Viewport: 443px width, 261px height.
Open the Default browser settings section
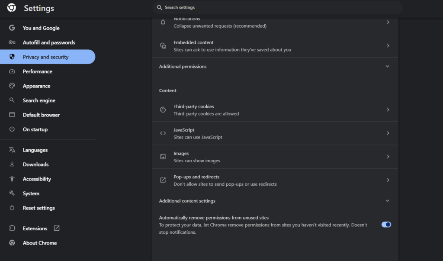(x=41, y=114)
